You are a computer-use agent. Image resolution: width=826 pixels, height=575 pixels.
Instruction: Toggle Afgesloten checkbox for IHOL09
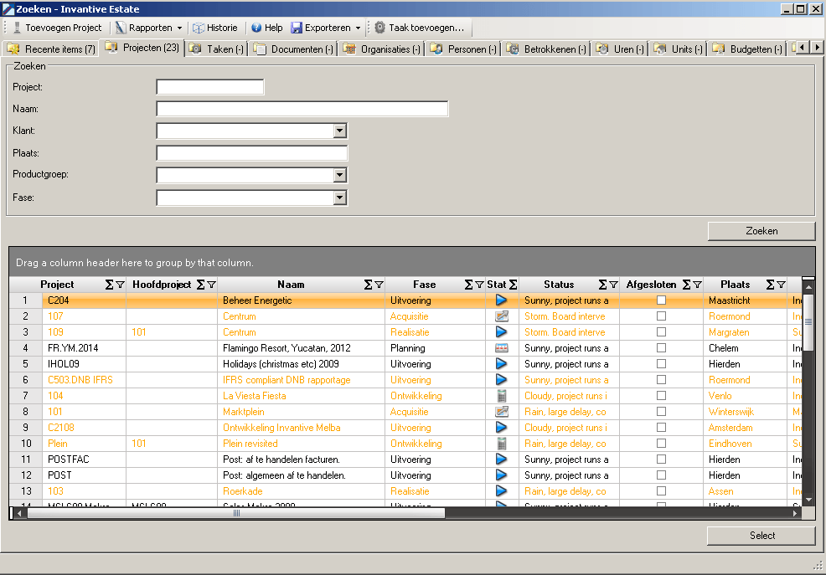(661, 363)
